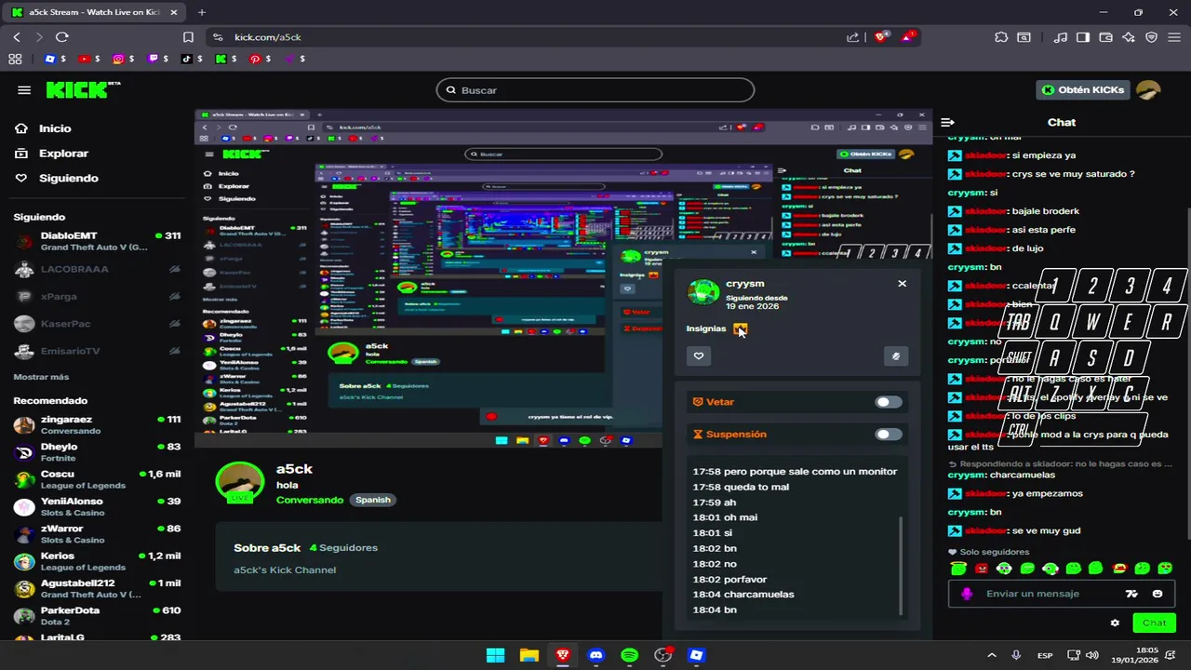Image resolution: width=1191 pixels, height=670 pixels.
Task: Open the Brave Rewards triangle icon
Action: click(x=908, y=37)
